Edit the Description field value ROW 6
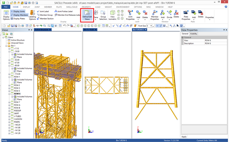Viewport: 229px width, 142px height. pyautogui.click(x=215, y=43)
